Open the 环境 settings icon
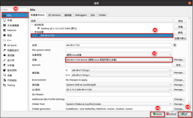The image size is (193, 118). click(x=5, y=20)
